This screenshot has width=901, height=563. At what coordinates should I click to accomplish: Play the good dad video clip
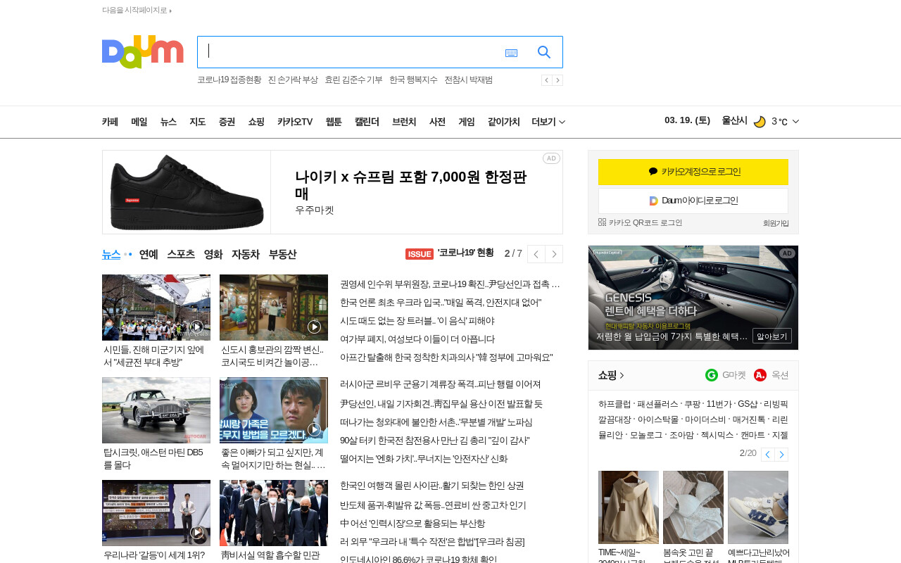click(315, 429)
